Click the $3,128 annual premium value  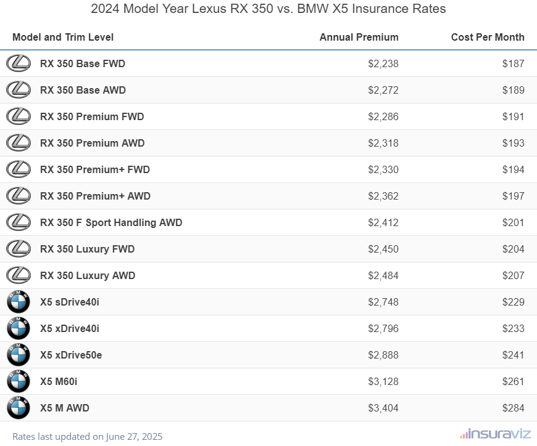click(x=383, y=381)
